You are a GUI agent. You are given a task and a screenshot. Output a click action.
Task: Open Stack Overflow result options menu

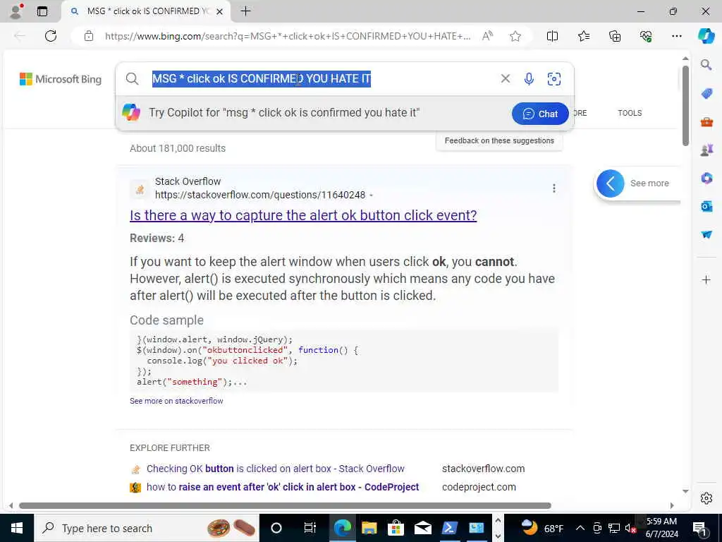554,188
